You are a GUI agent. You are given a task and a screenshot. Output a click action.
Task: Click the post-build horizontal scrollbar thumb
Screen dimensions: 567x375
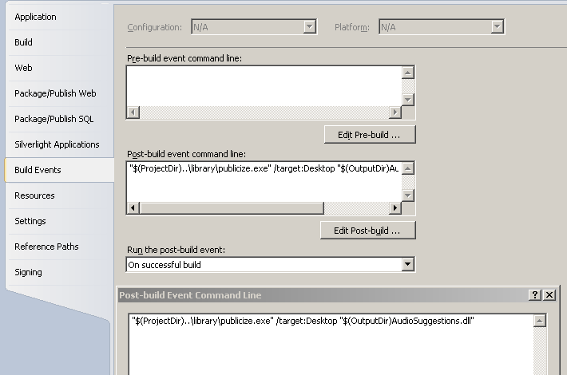click(x=232, y=207)
